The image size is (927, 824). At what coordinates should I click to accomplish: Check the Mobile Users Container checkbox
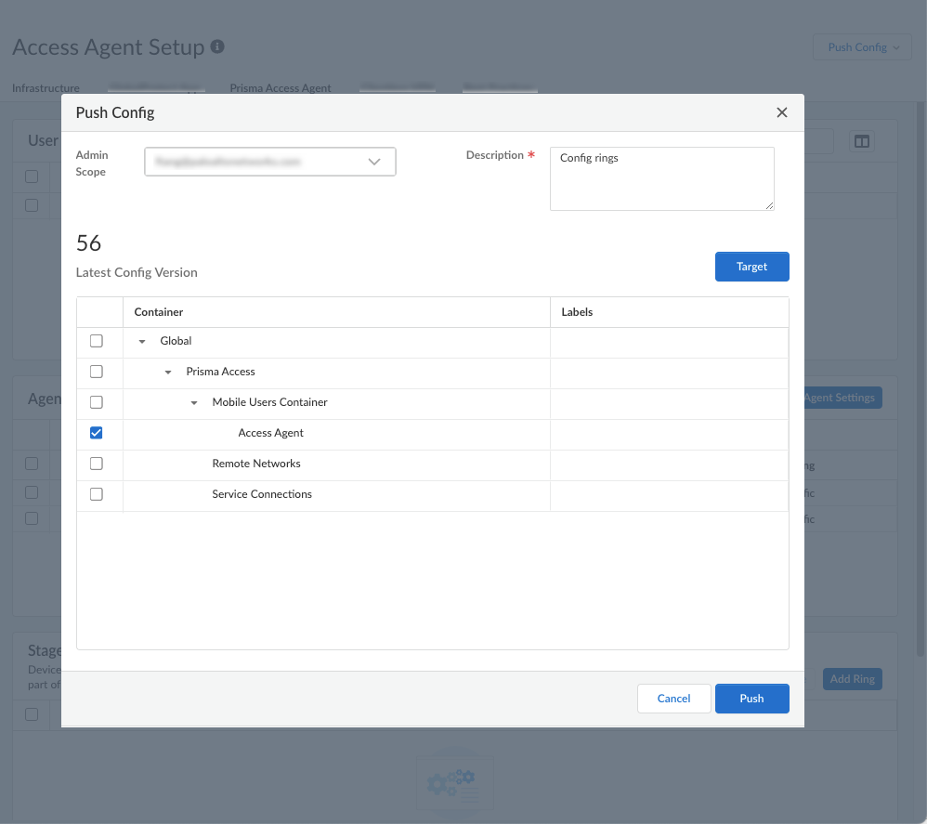tap(97, 402)
